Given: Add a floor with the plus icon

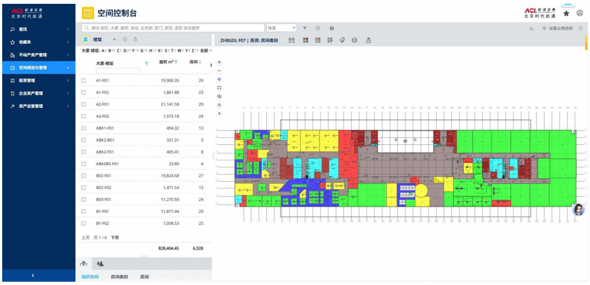Looking at the screenshot, I should pyautogui.click(x=114, y=39).
